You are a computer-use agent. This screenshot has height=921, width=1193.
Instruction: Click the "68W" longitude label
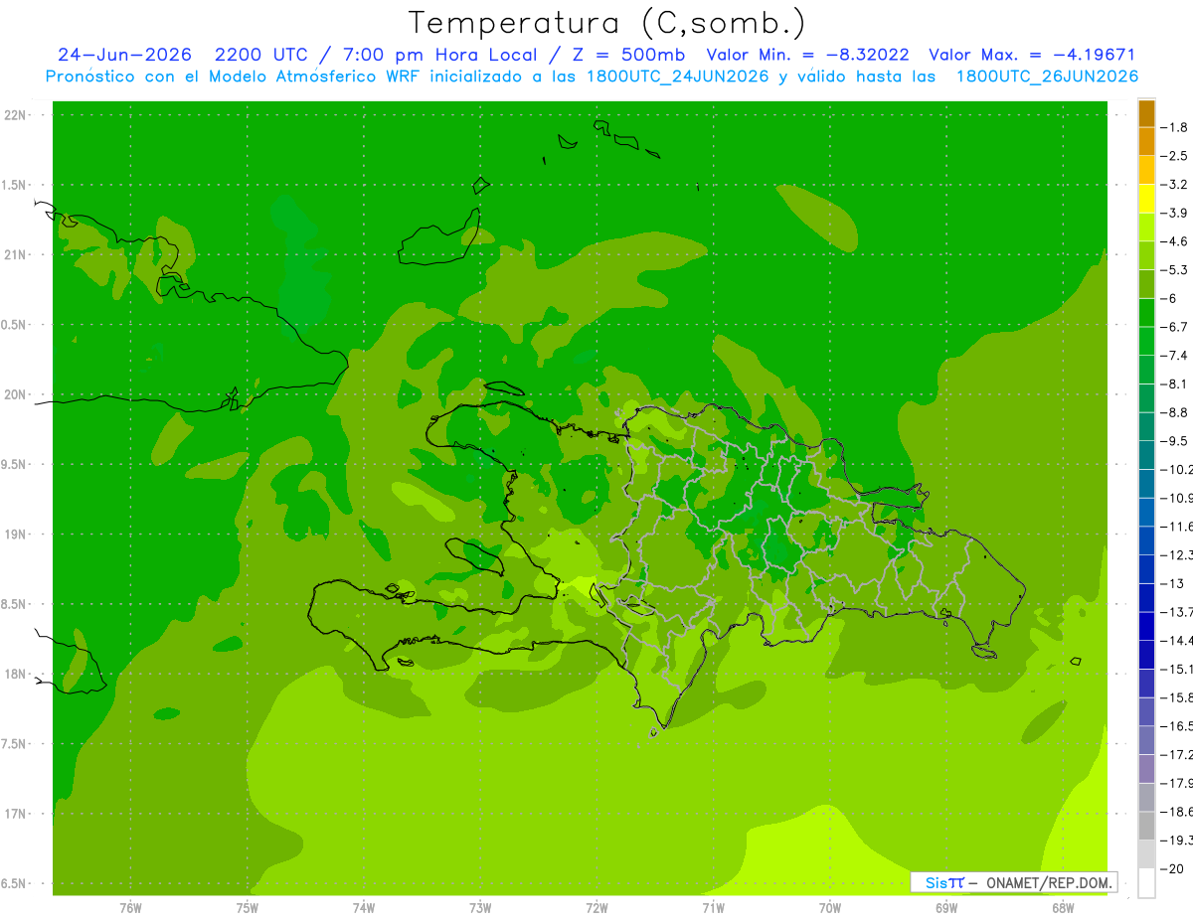1063,908
